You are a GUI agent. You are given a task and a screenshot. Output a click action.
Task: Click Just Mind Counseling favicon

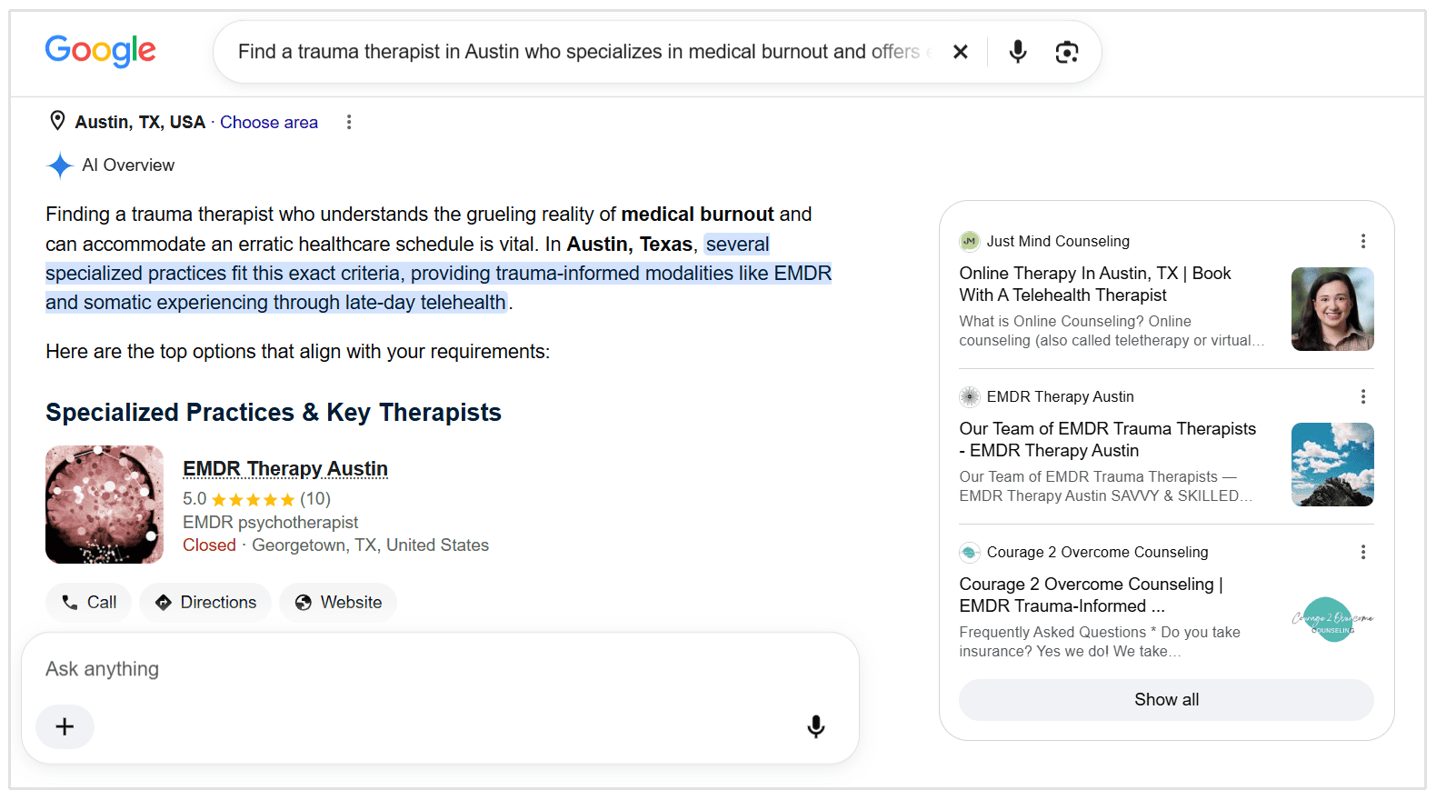970,241
